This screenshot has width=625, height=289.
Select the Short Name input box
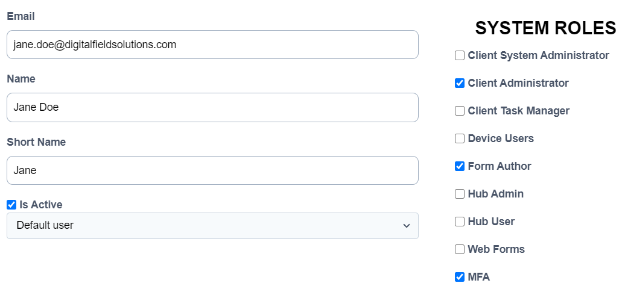tap(212, 170)
